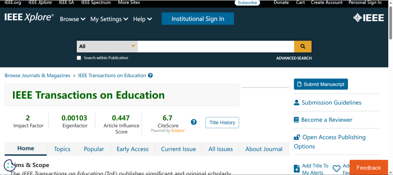Open Open Access Publishing Options link
The image size is (393, 175).
[x=330, y=142]
